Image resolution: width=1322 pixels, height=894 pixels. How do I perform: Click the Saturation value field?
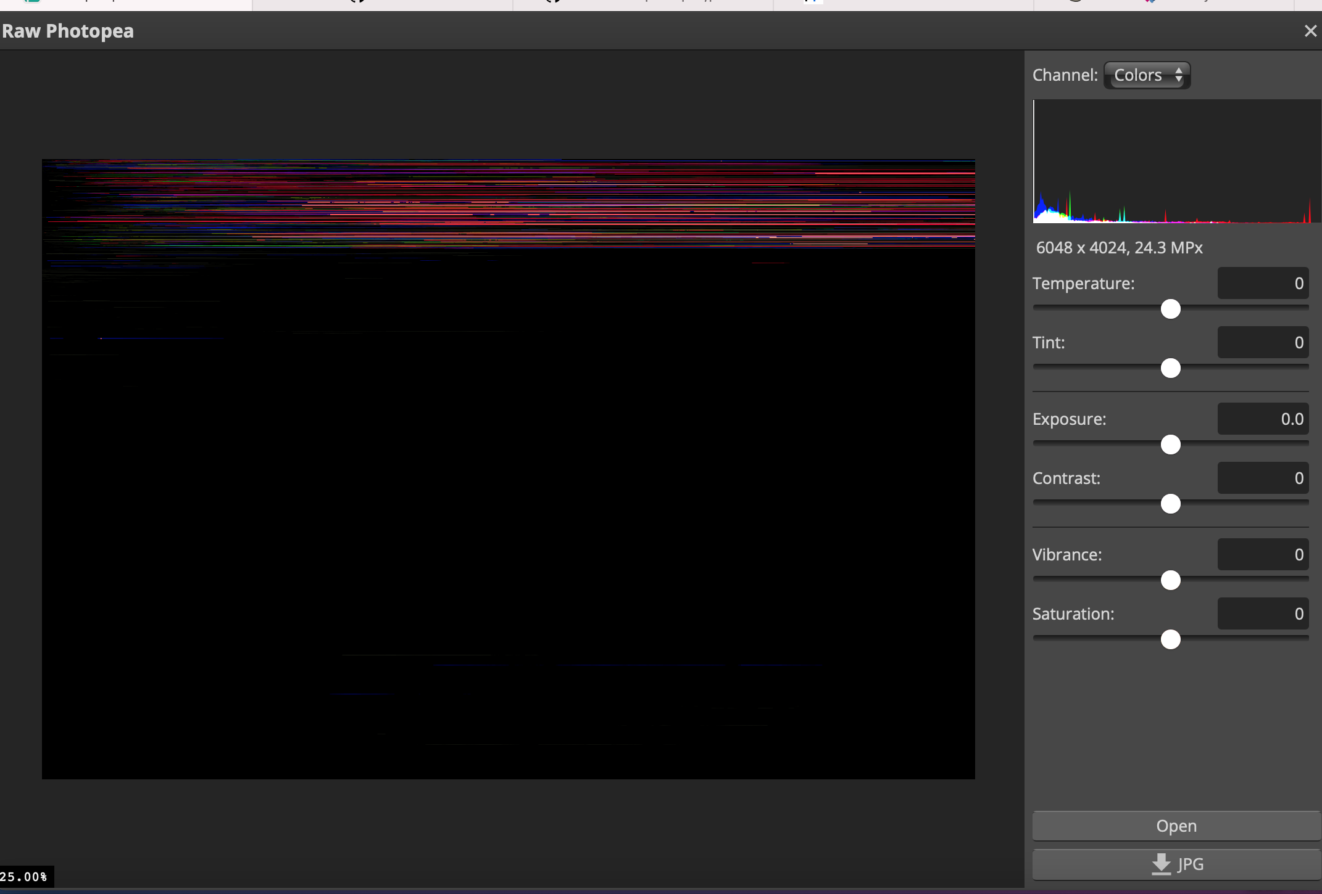(1263, 613)
